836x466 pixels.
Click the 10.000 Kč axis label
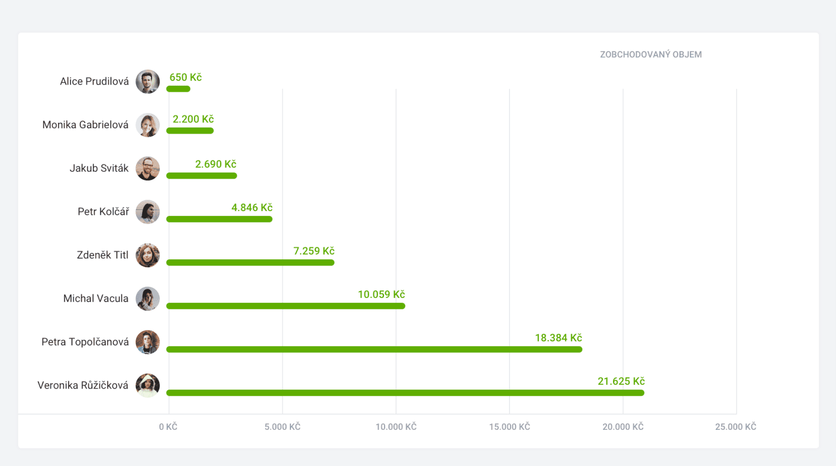coord(396,427)
